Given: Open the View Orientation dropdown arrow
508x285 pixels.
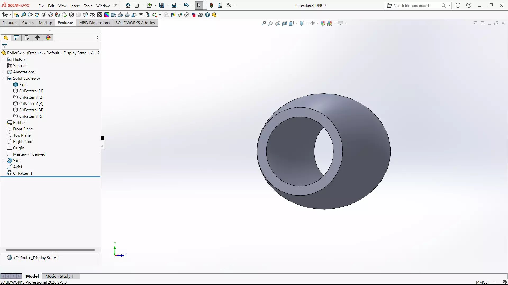Looking at the screenshot, I should pyautogui.click(x=296, y=23).
